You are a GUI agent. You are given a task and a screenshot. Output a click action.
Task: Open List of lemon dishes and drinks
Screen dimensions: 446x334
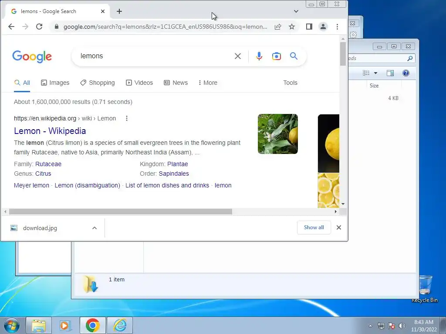tap(167, 185)
